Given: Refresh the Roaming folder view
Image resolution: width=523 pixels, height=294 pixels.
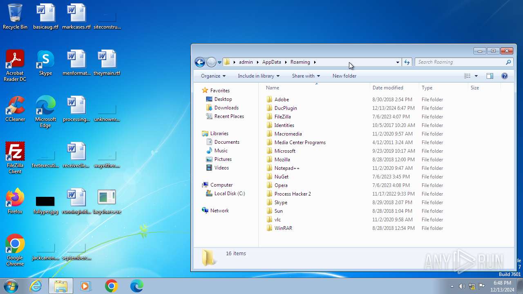Looking at the screenshot, I should coord(407,62).
